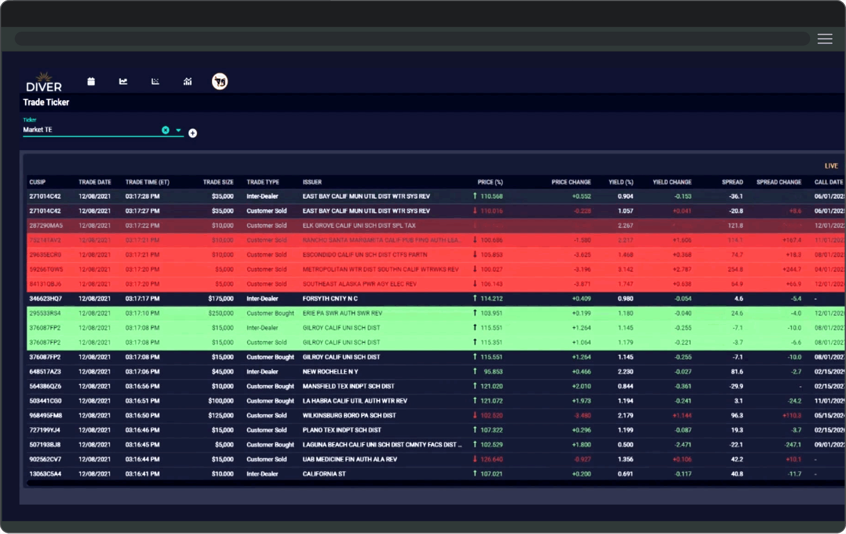The width and height of the screenshot is (846, 534).
Task: Click the YIELD CHANGE column header
Action: tap(672, 182)
